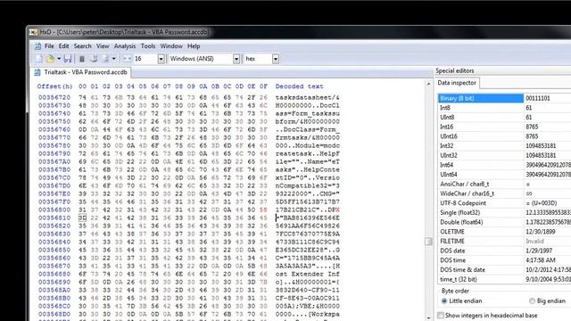Click decoded text '93222000"..CMG="'
This screenshot has width=571, height=321.
tap(307, 194)
